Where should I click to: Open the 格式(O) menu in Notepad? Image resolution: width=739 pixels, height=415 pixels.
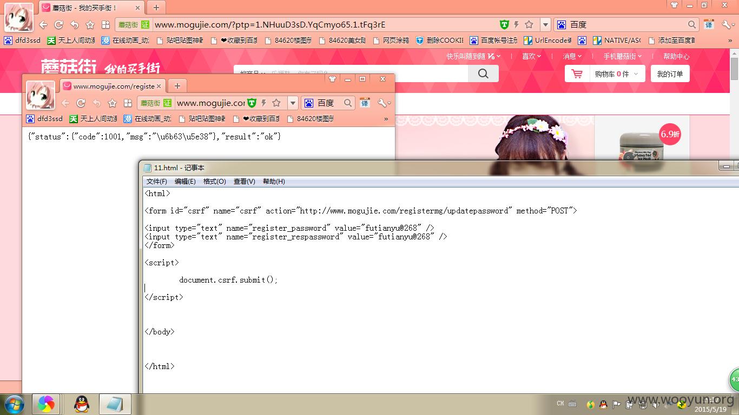pos(215,182)
